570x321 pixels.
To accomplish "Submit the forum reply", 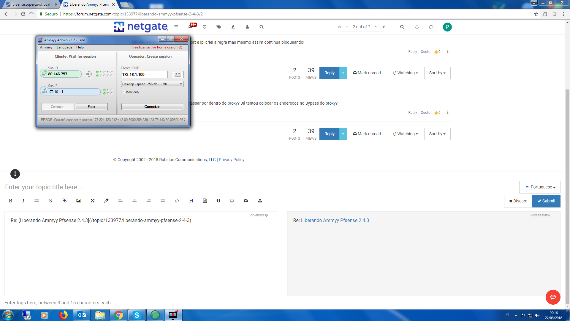I will point(546,201).
